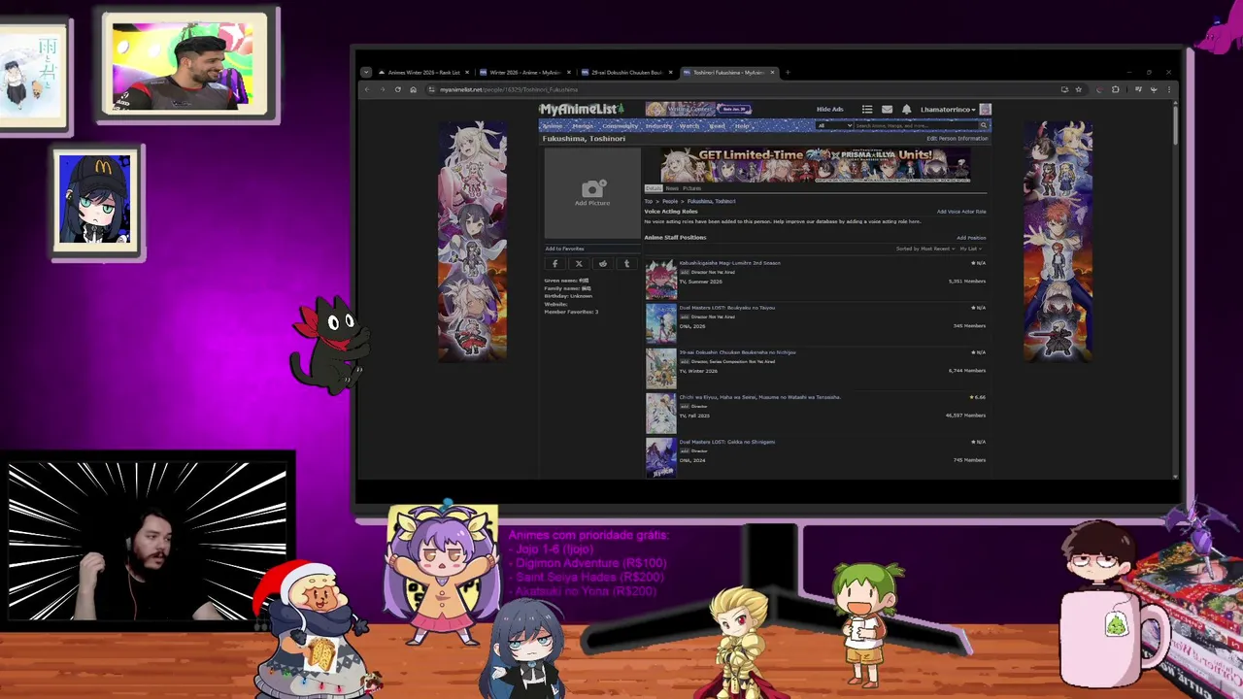Click the user avatar beside Lhamatorrinco
The height and width of the screenshot is (699, 1243).
tap(985, 110)
